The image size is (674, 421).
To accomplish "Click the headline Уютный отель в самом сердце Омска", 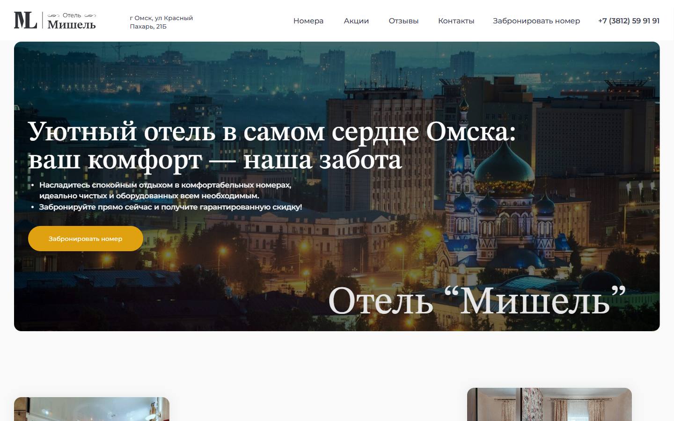I will point(271,145).
